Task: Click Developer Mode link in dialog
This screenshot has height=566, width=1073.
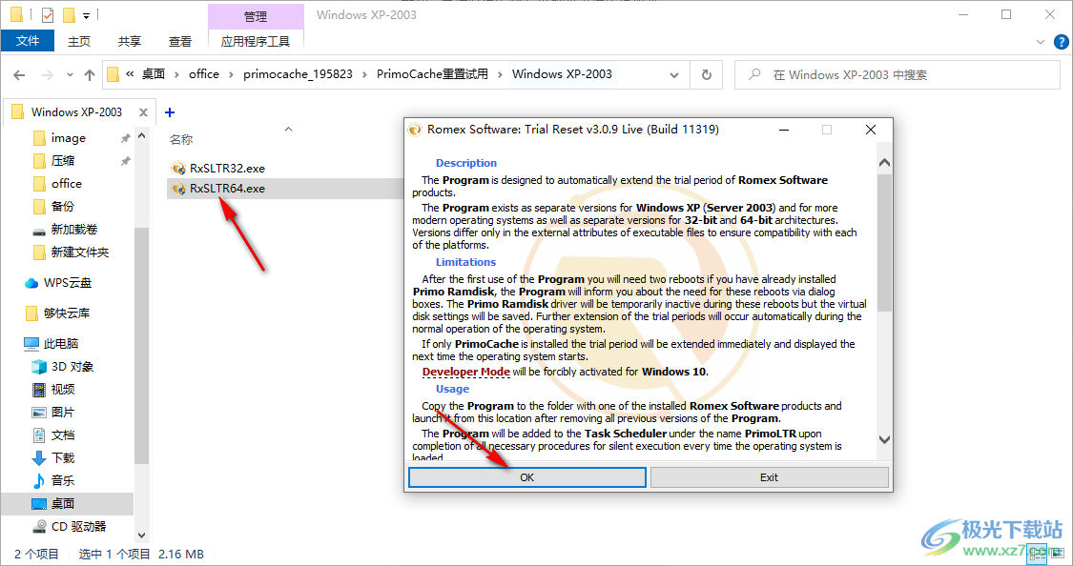Action: click(466, 372)
